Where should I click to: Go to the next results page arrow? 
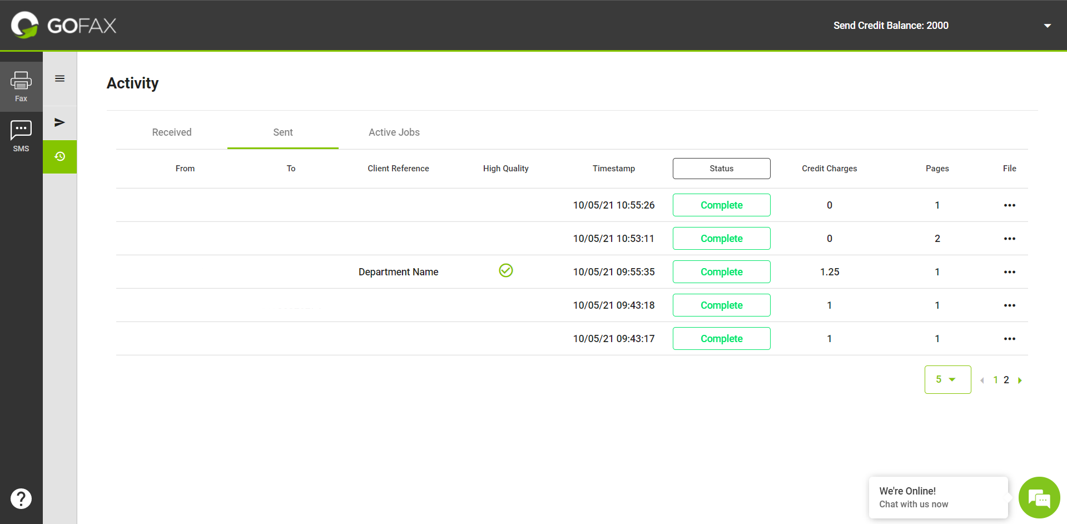1020,380
